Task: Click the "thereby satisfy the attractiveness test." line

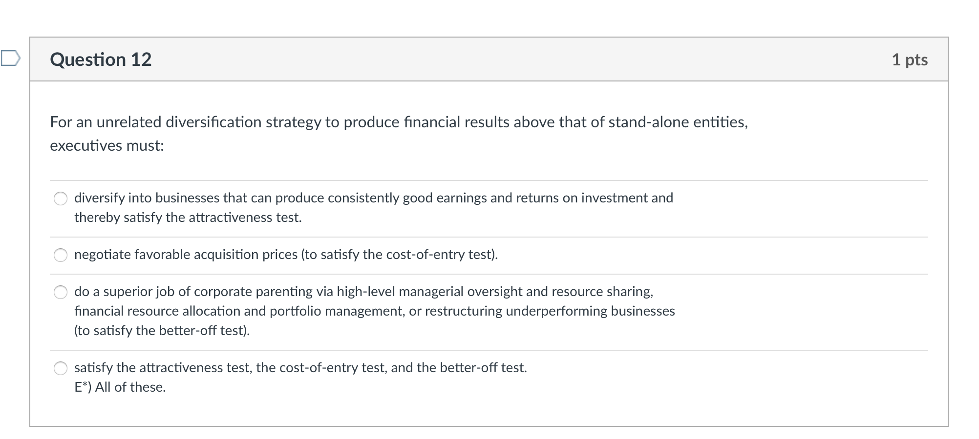Action: pos(188,218)
